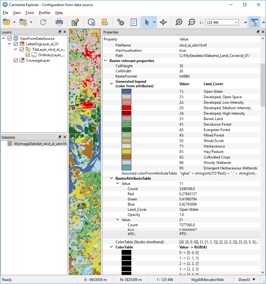Click the zoom in magnifier
The height and width of the screenshot is (284, 266).
[179, 22]
